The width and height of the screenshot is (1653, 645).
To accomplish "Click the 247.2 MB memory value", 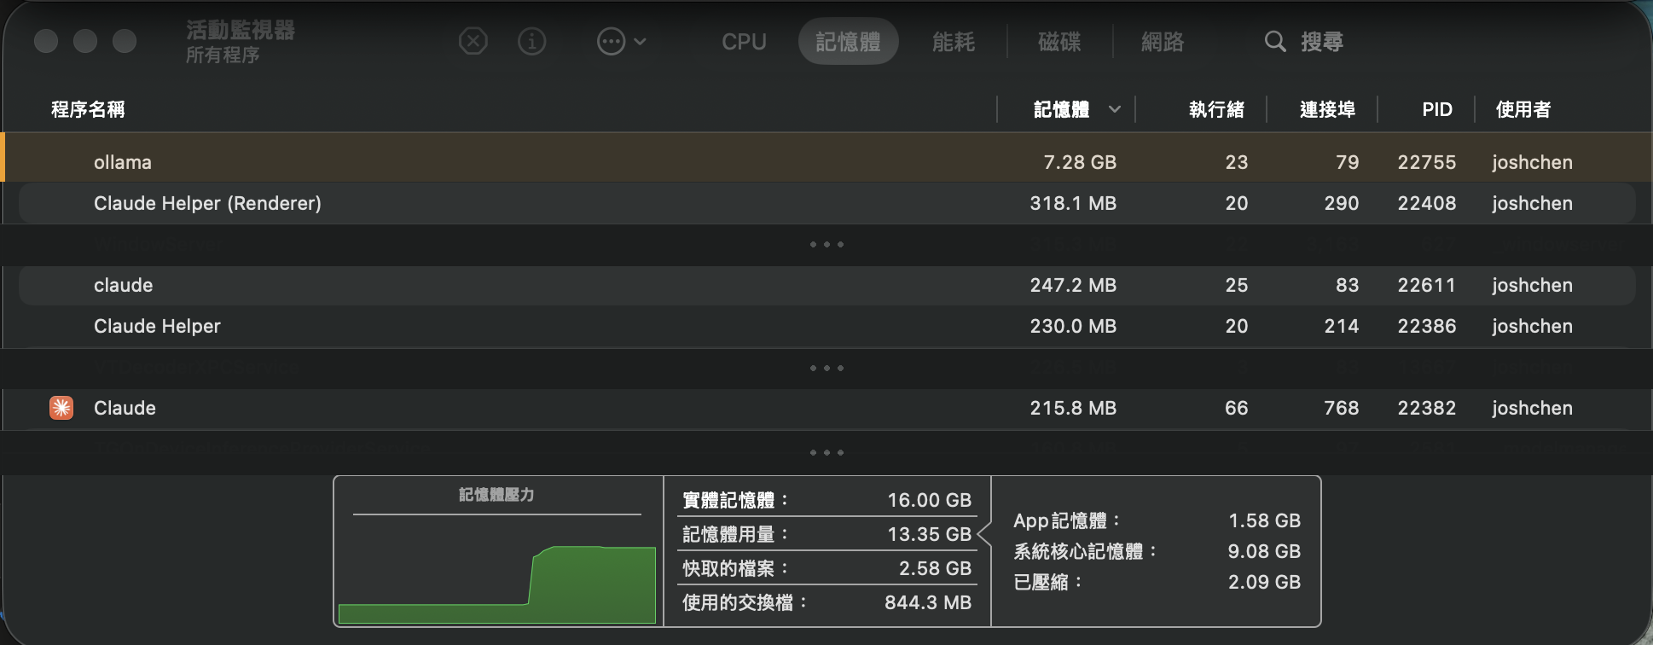I will tap(1073, 285).
